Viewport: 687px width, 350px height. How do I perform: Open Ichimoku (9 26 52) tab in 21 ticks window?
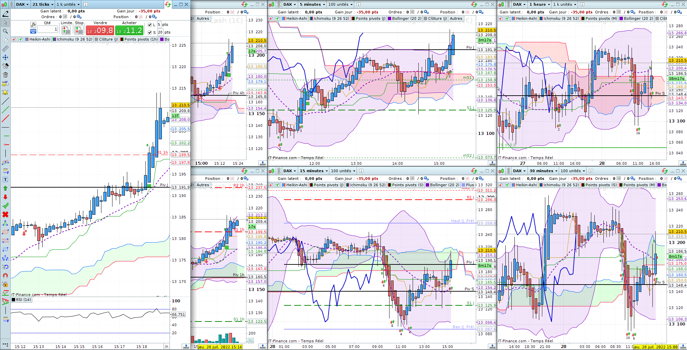click(73, 39)
